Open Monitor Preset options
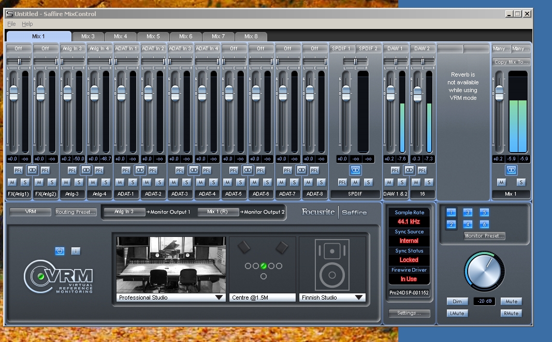The height and width of the screenshot is (342, 552). pos(484,236)
